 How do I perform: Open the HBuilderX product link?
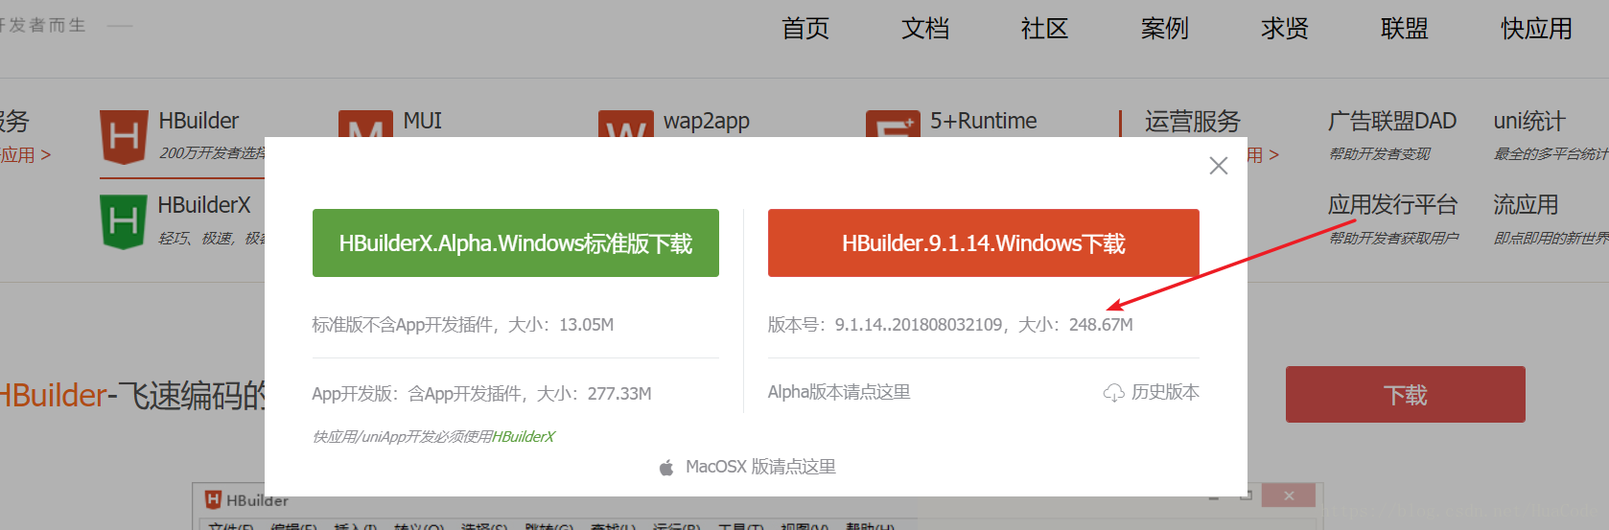(x=204, y=205)
